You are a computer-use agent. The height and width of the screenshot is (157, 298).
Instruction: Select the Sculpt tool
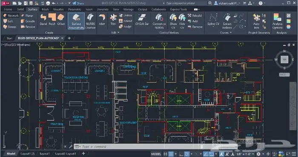coord(125,26)
